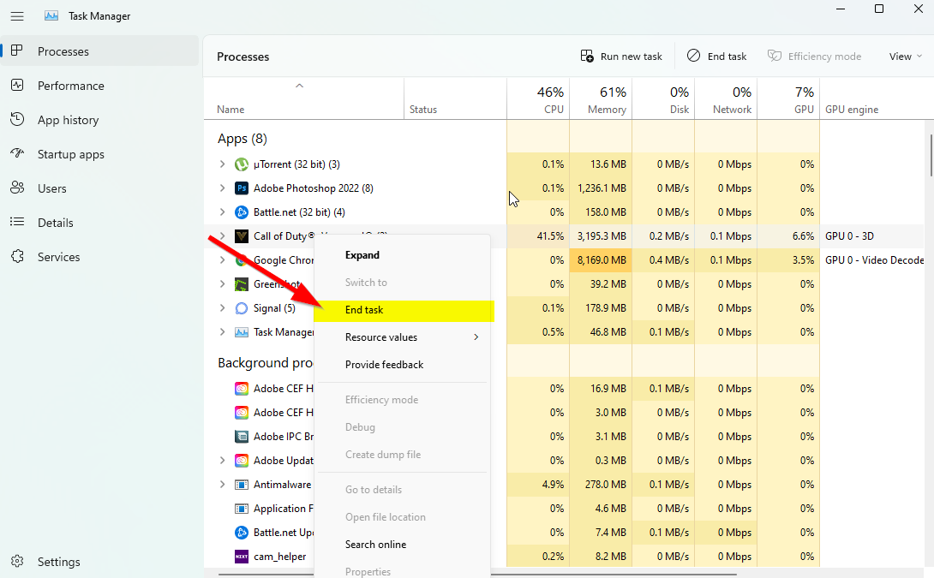Click the Battle.net app icon in Apps

(242, 212)
